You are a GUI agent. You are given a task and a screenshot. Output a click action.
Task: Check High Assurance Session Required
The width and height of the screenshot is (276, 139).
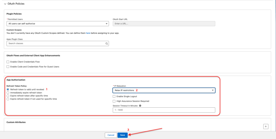click(114, 101)
